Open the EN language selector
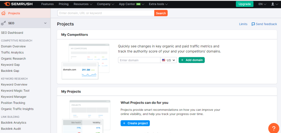The height and width of the screenshot is (133, 281). pyautogui.click(x=262, y=4)
